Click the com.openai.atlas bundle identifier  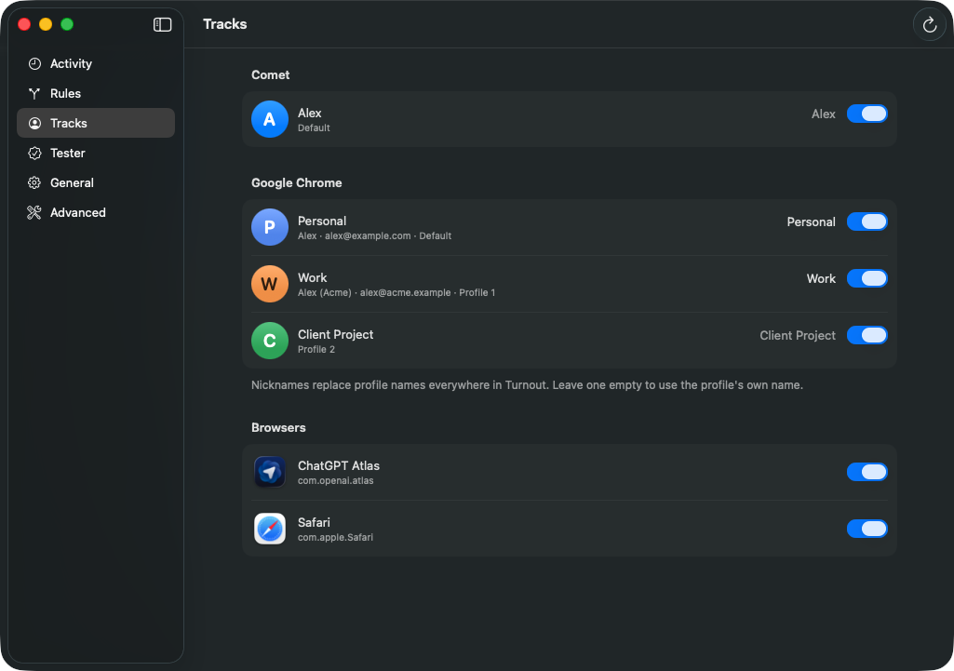[335, 480]
